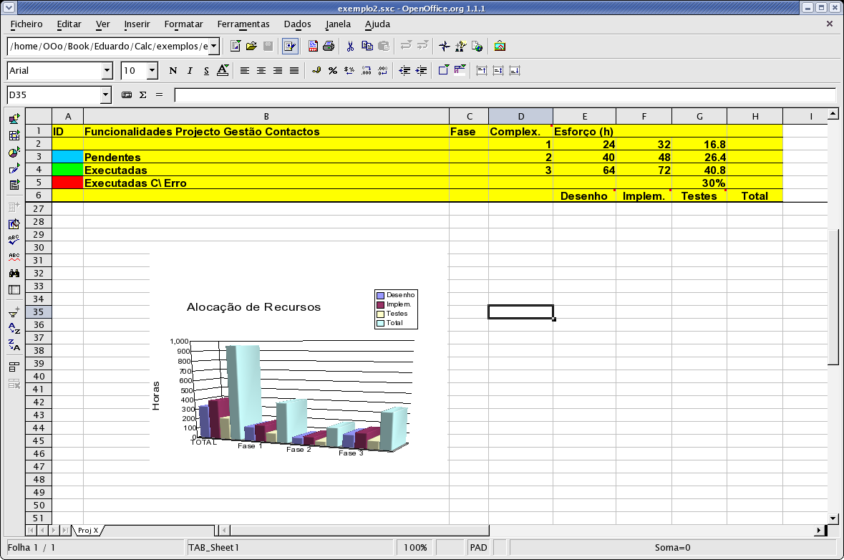Click the Cut scissors icon

click(x=350, y=47)
